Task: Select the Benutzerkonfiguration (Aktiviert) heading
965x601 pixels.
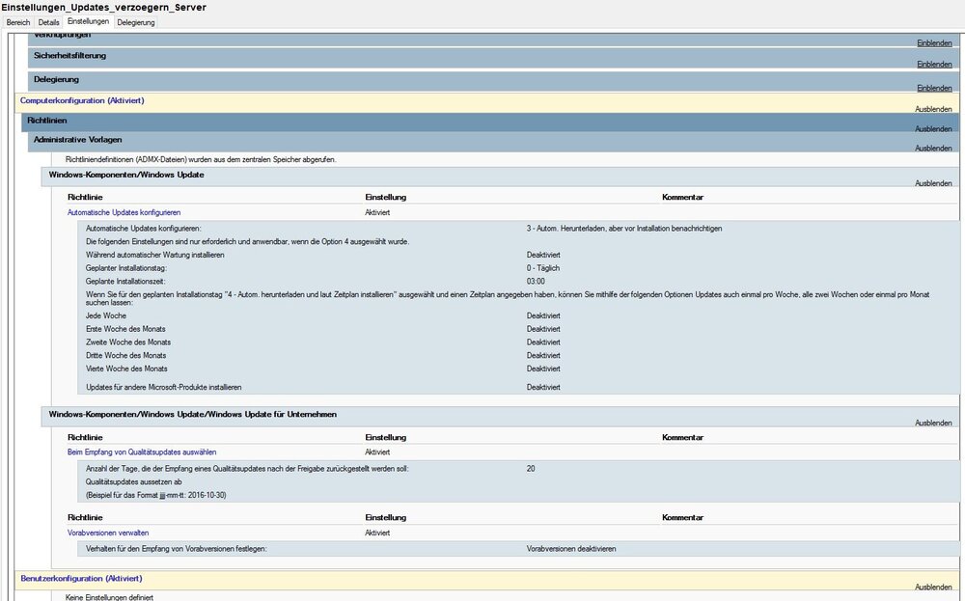Action: [81, 579]
